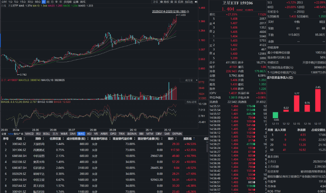
Task: Click the 12-17 net inflow bar
Action: pos(318,100)
